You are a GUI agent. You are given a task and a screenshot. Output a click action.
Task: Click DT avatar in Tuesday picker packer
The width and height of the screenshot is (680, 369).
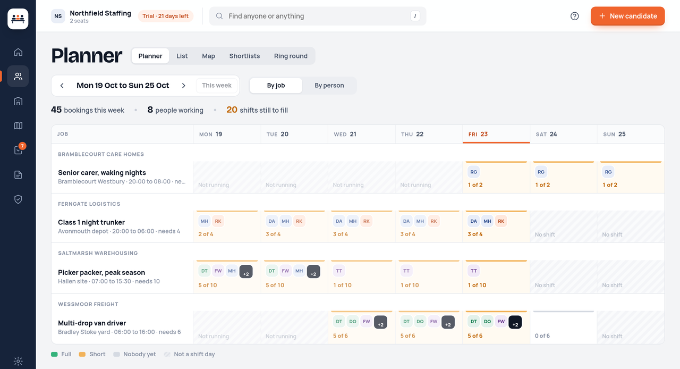pos(271,271)
